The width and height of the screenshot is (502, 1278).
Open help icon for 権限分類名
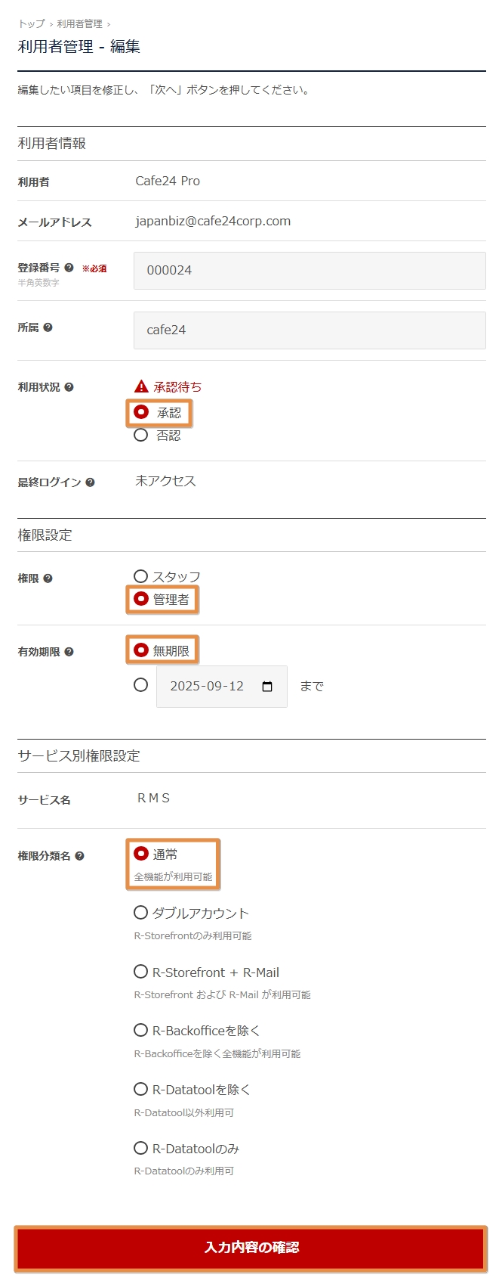[x=80, y=856]
